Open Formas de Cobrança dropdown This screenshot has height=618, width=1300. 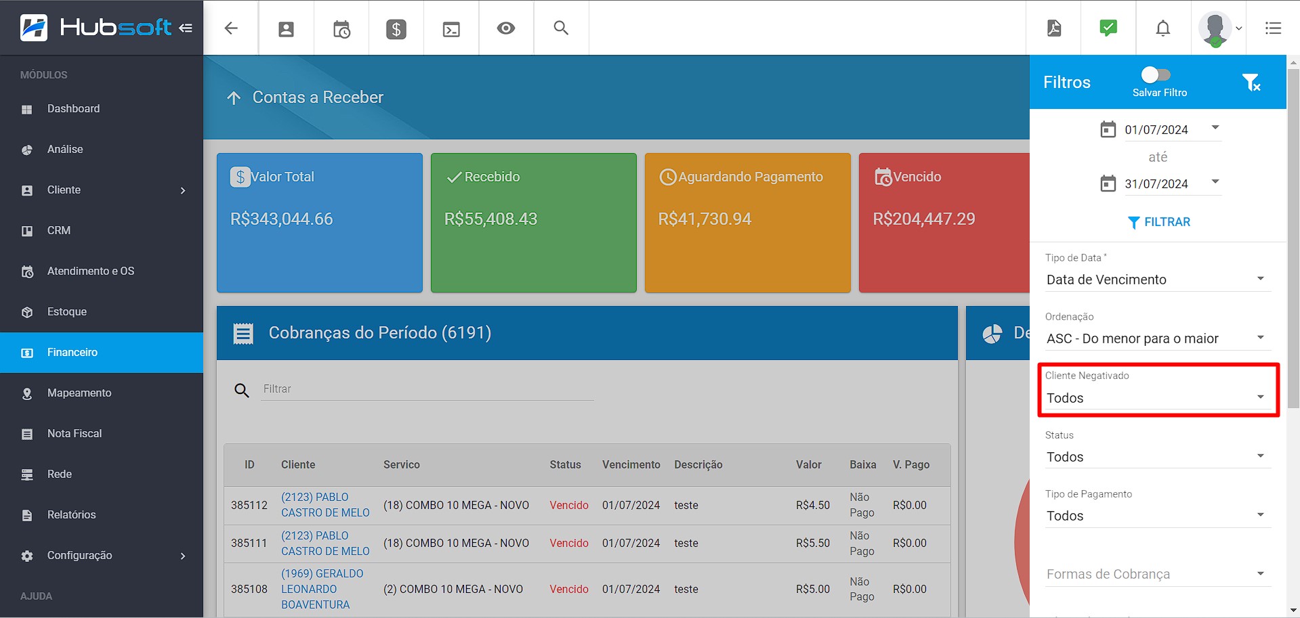point(1157,574)
